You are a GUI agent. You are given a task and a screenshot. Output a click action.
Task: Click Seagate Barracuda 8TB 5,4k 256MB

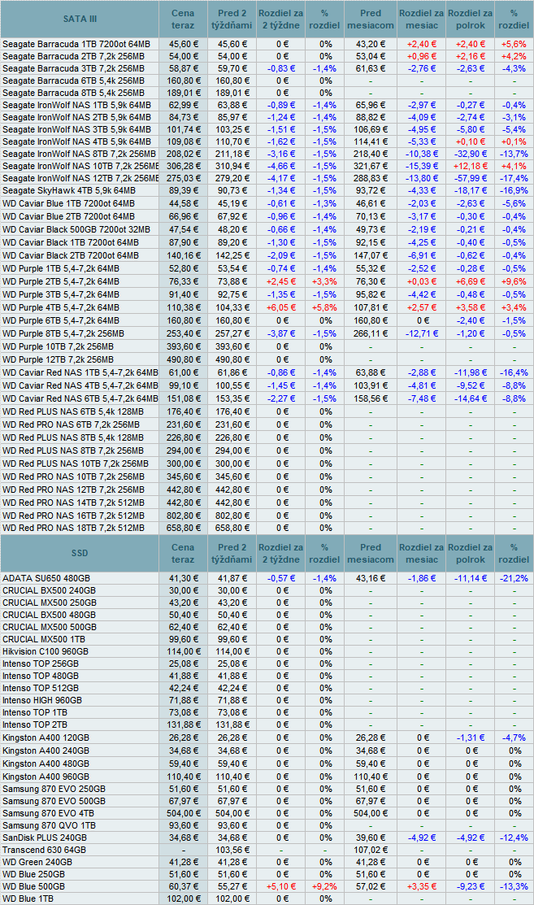click(x=73, y=93)
